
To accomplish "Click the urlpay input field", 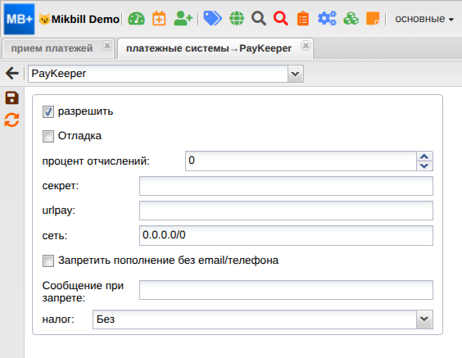I will pos(286,211).
